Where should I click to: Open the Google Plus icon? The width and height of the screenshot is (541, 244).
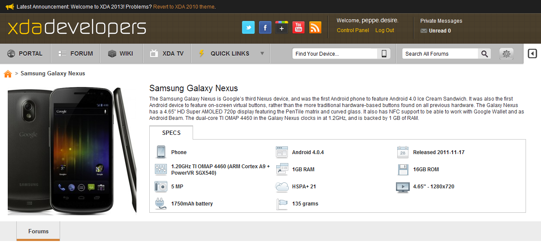tap(281, 27)
